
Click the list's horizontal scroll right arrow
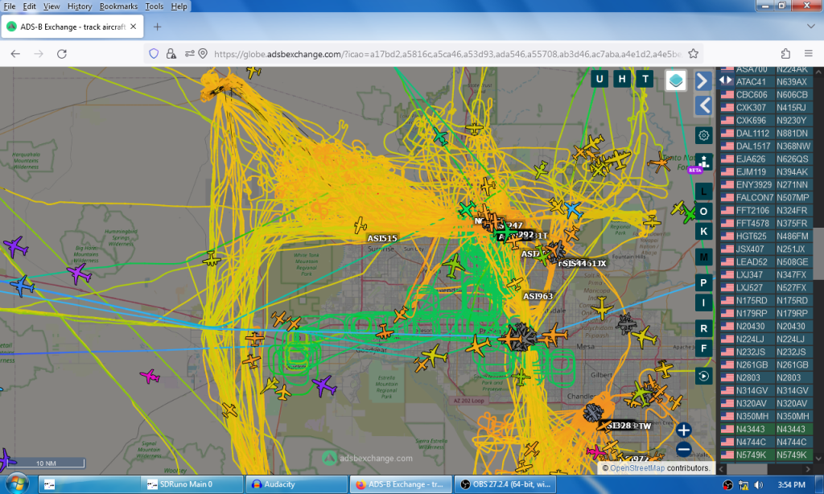click(x=808, y=469)
